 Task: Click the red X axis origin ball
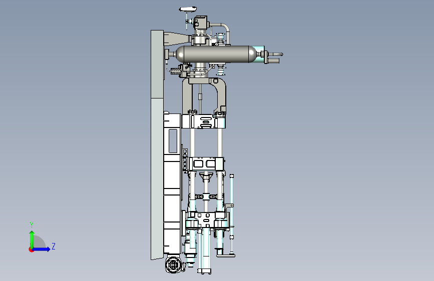click(31, 249)
